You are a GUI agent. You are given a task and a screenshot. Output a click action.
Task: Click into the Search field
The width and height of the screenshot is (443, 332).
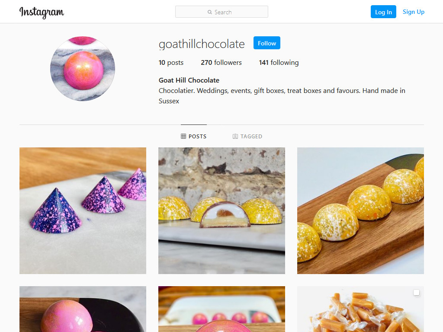click(x=221, y=12)
